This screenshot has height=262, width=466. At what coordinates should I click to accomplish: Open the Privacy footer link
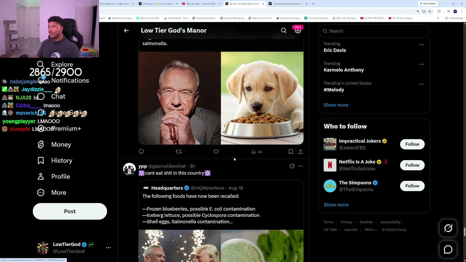tap(347, 222)
